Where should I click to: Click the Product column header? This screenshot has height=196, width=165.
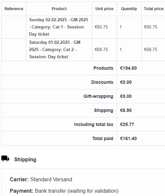pyautogui.click(x=59, y=9)
